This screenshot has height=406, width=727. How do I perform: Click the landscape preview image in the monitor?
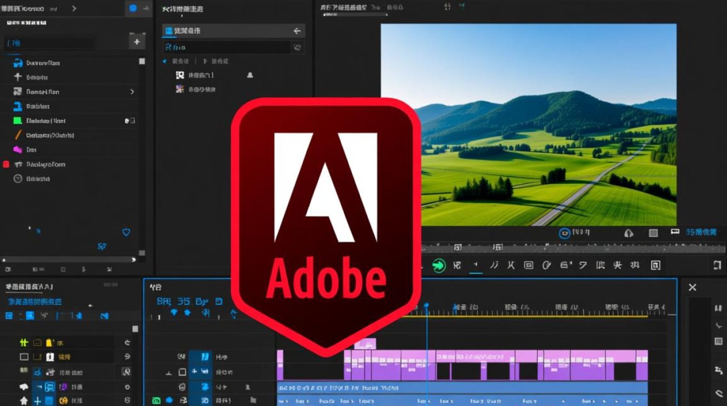[528, 125]
